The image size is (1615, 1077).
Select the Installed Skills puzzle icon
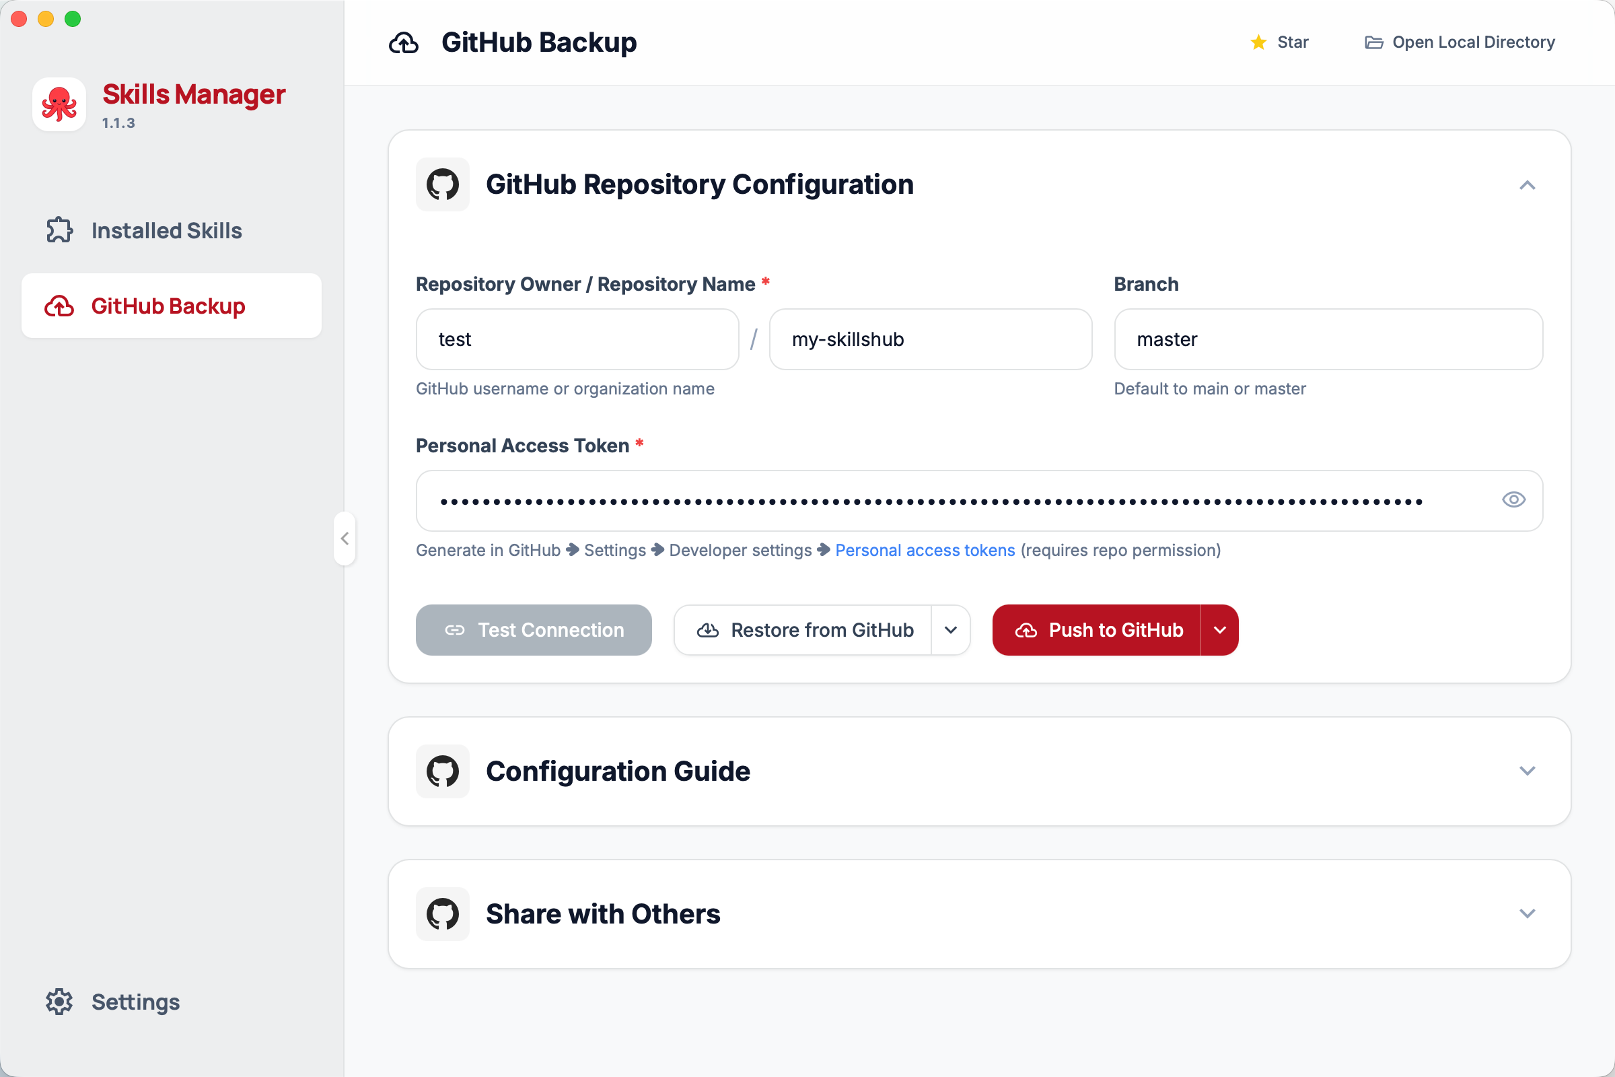[59, 230]
